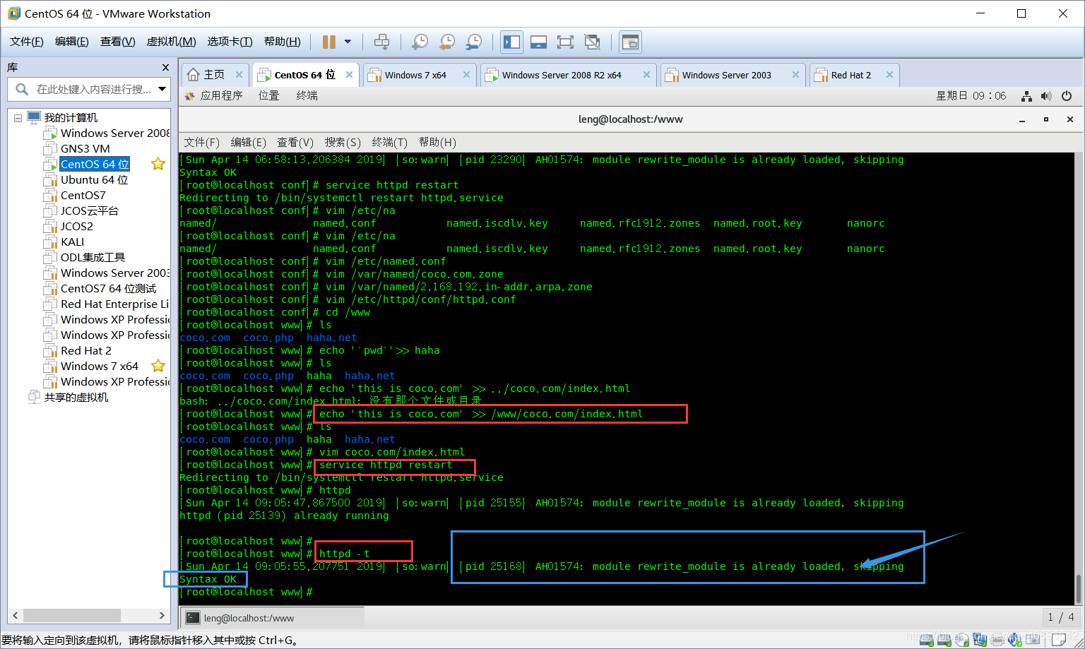
Task: Open the snapshot manager with the wrench clock icon
Action: 474,42
